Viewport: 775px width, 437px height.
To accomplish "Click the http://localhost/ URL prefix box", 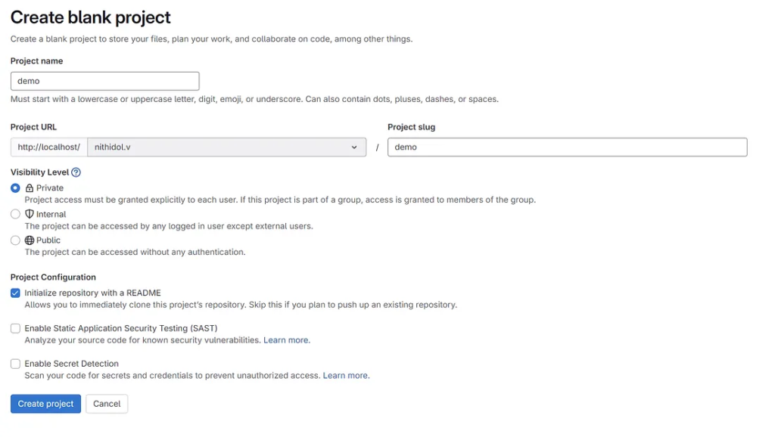I will click(x=49, y=147).
